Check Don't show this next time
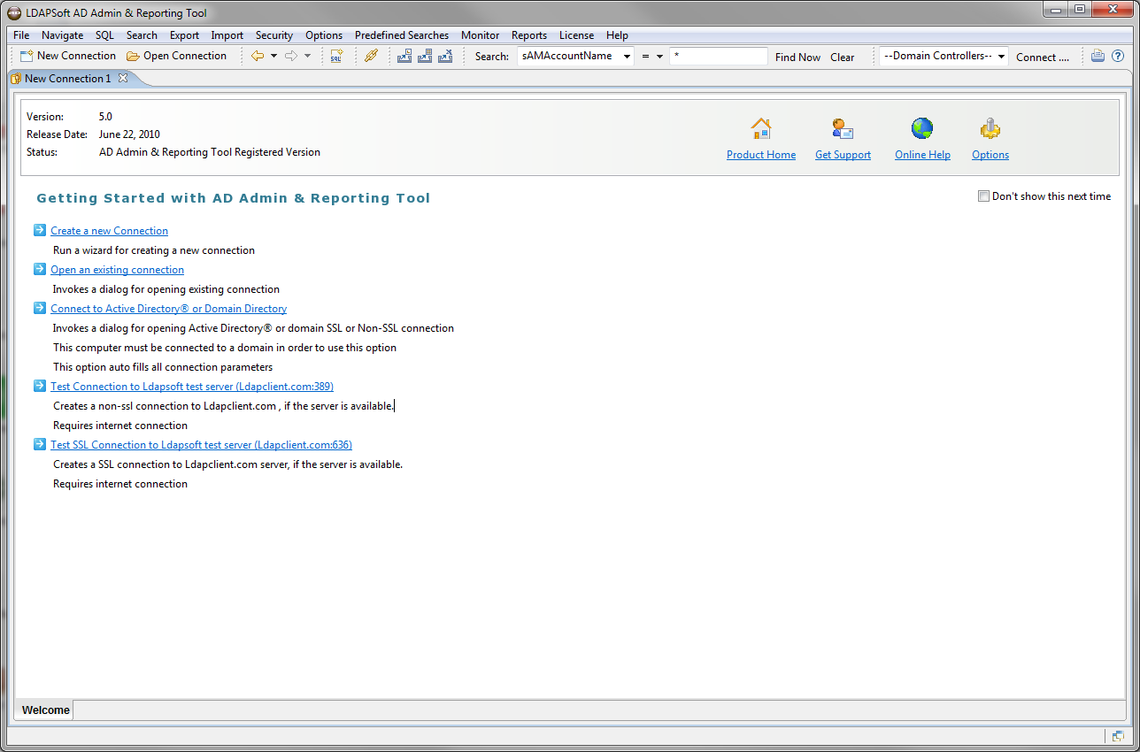Image resolution: width=1140 pixels, height=752 pixels. point(983,196)
